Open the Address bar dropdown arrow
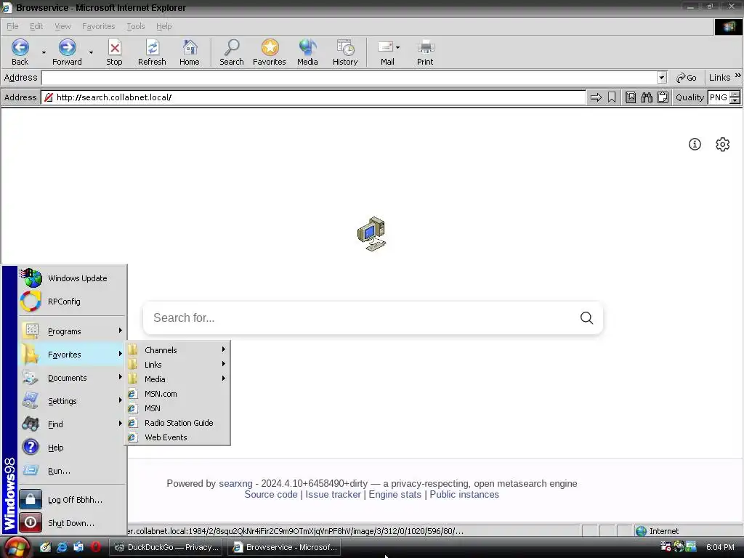 [x=661, y=77]
